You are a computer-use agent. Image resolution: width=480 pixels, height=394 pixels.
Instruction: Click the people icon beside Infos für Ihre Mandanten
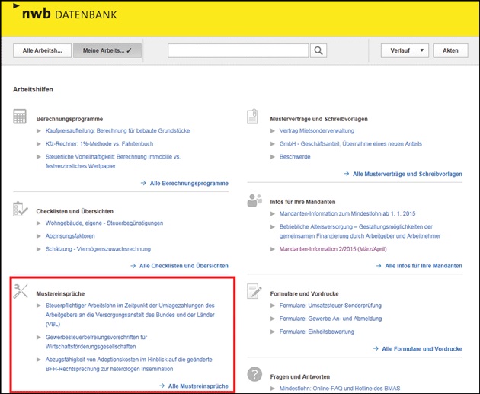coord(254,200)
